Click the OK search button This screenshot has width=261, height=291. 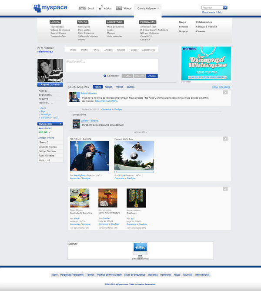point(225,7)
